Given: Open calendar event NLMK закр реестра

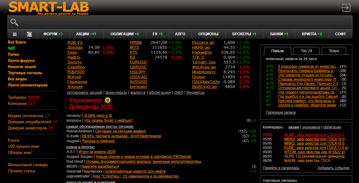Looking at the screenshot, I should (316, 135).
